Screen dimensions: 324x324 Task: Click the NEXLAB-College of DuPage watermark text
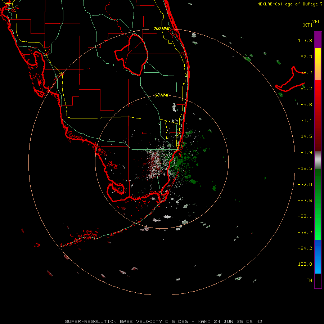click(x=290, y=4)
